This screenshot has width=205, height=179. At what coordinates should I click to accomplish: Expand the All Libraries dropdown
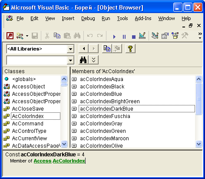click(70, 49)
